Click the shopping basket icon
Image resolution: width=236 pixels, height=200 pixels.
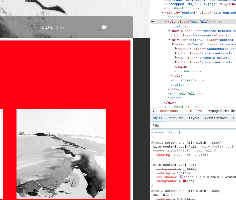[x=104, y=27]
